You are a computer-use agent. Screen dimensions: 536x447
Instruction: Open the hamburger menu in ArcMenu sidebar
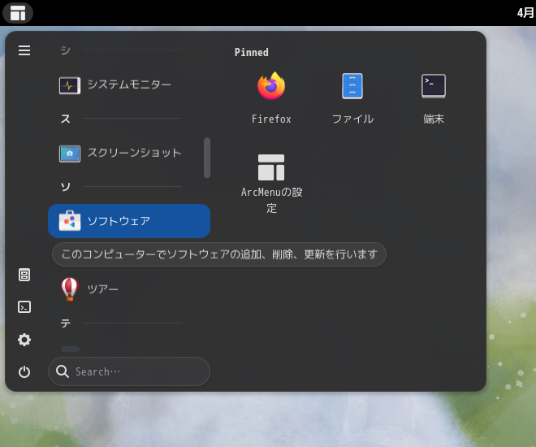[24, 50]
